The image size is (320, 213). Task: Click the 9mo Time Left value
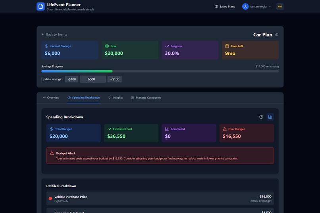230,54
